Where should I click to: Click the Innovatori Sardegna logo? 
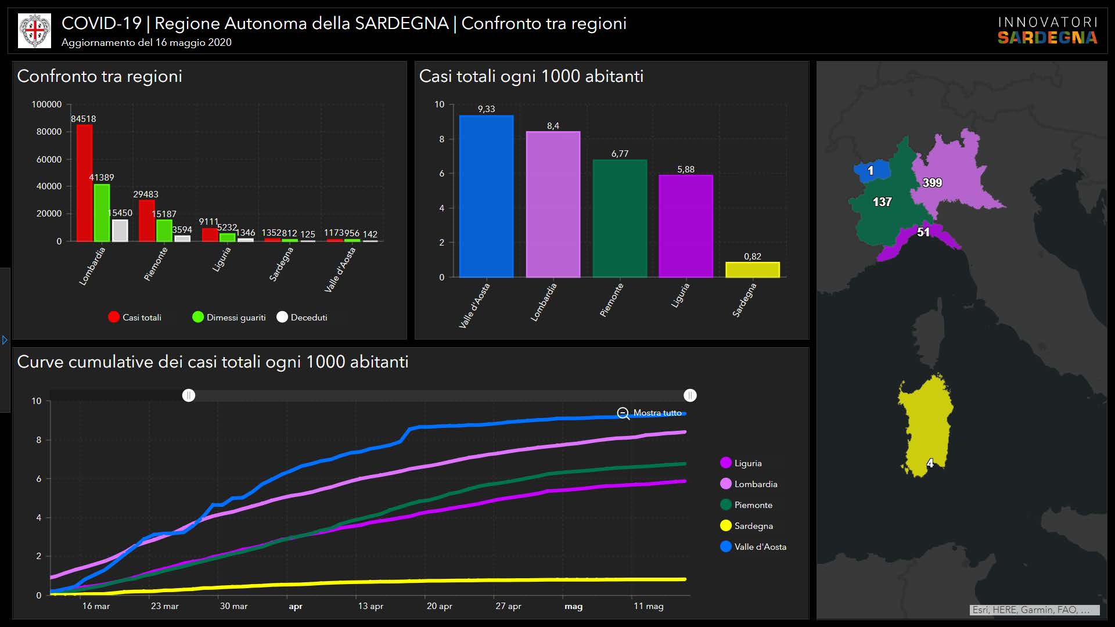point(1047,31)
